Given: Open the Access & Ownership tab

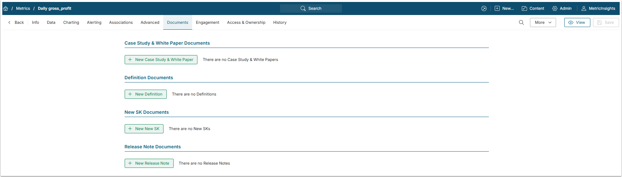Looking at the screenshot, I should (x=246, y=22).
